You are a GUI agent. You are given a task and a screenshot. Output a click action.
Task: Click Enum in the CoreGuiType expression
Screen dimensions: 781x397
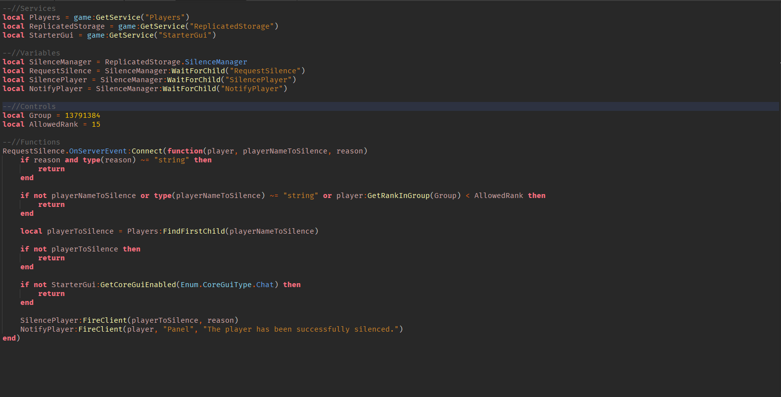[189, 285]
